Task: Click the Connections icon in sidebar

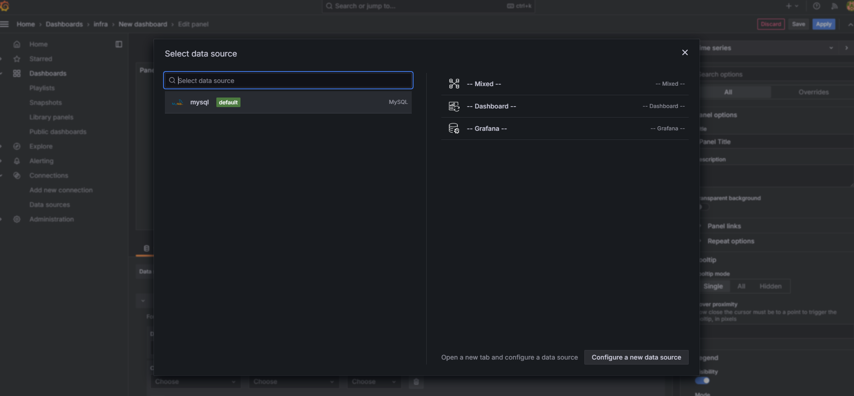Action: [17, 175]
